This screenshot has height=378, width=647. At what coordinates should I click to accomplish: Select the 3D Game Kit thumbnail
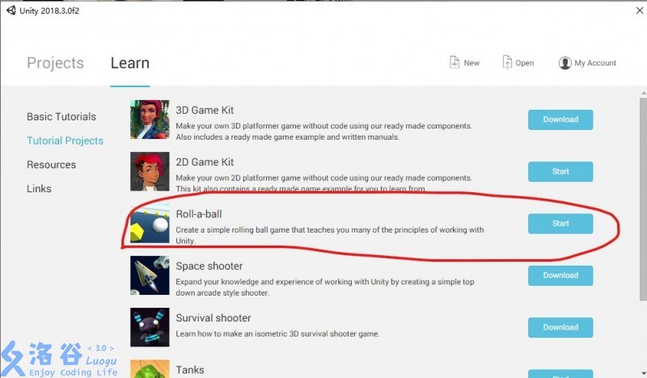tap(150, 120)
